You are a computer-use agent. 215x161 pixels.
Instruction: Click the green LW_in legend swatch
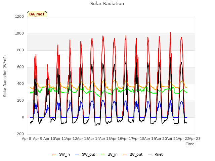tap(103, 155)
